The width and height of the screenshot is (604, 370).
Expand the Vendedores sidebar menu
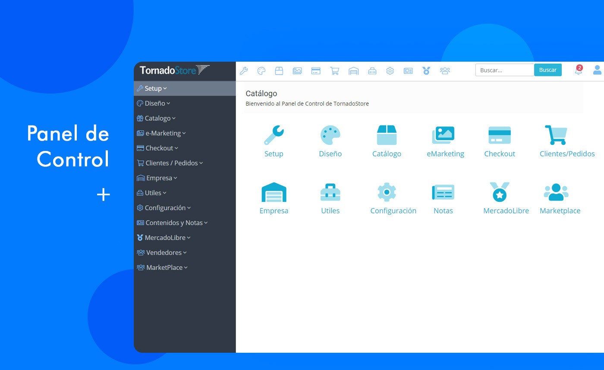coord(185,253)
